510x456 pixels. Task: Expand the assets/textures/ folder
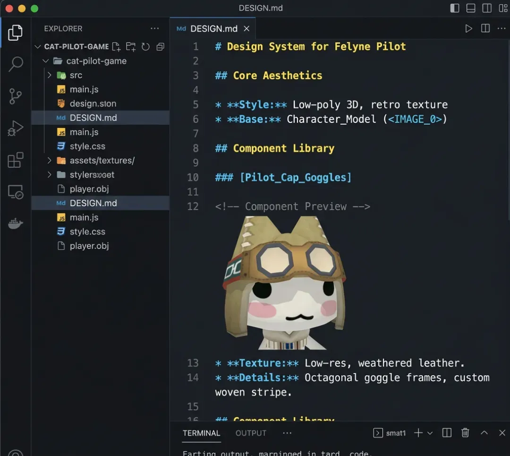pos(50,161)
